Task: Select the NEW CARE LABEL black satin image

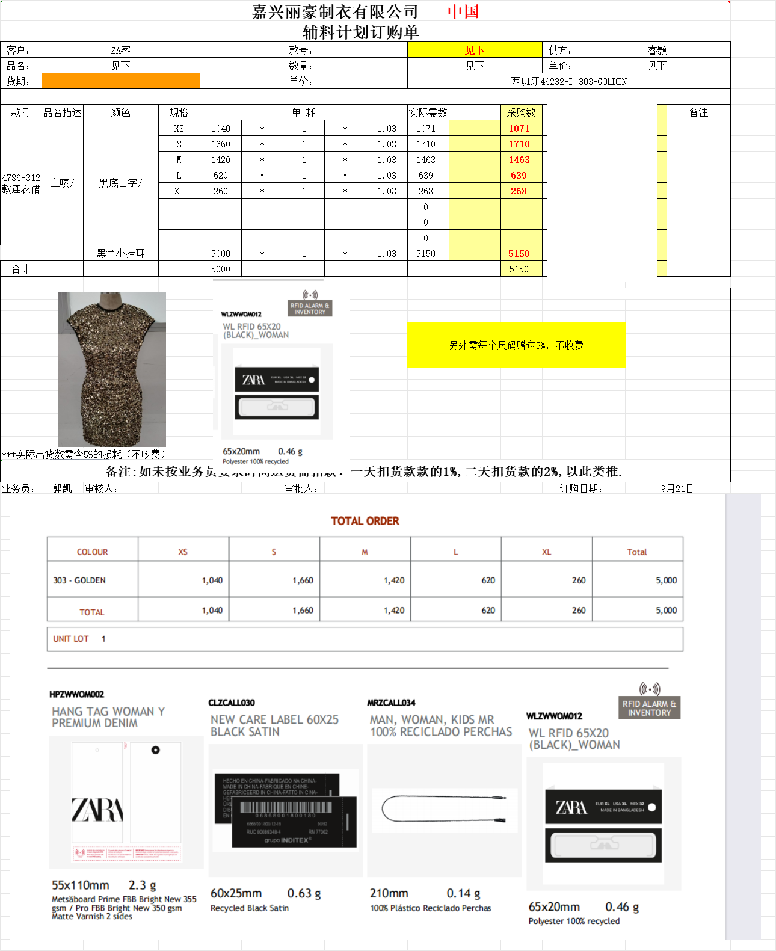Action: (x=286, y=810)
